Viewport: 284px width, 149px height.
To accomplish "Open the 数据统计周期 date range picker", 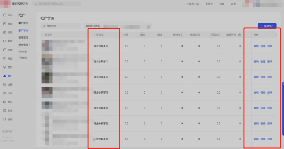I will click(x=117, y=26).
